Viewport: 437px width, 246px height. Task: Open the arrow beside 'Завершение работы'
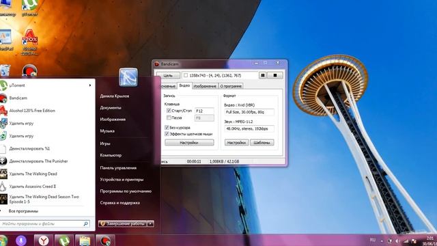(150, 223)
